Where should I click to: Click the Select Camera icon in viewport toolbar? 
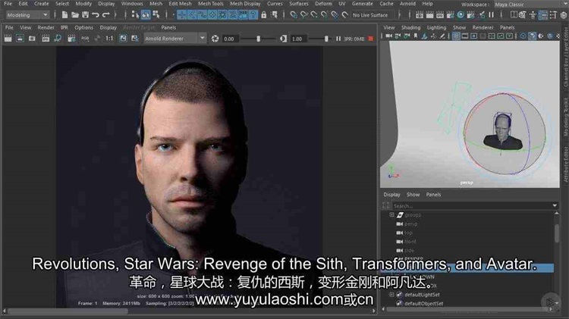(388, 36)
